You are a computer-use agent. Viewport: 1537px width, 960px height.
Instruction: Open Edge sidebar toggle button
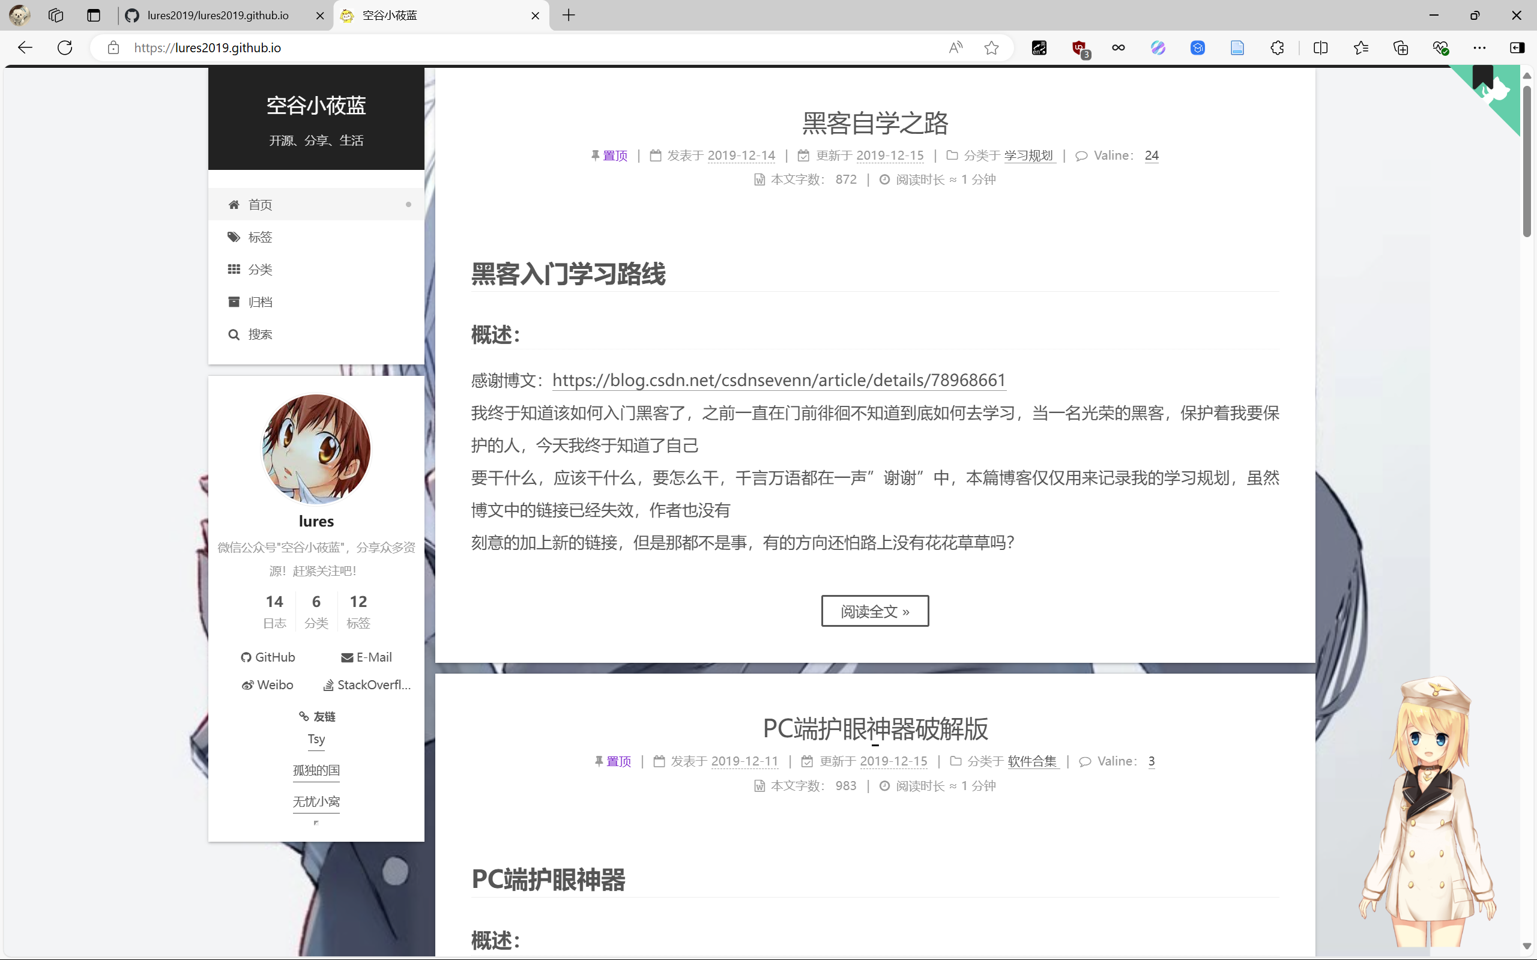point(1517,47)
